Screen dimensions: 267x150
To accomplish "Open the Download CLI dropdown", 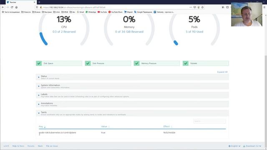I will pos(252,146).
